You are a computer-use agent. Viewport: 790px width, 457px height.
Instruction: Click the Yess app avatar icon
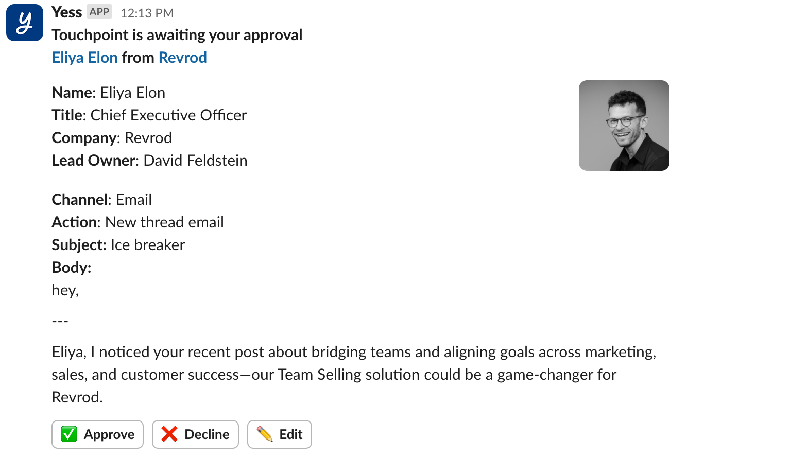pyautogui.click(x=24, y=23)
